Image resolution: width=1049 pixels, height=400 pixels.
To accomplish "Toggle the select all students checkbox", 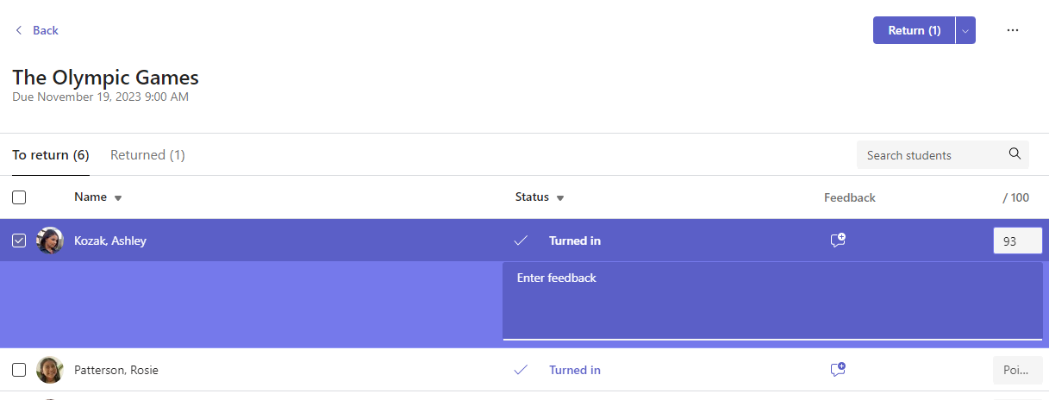I will 19,197.
